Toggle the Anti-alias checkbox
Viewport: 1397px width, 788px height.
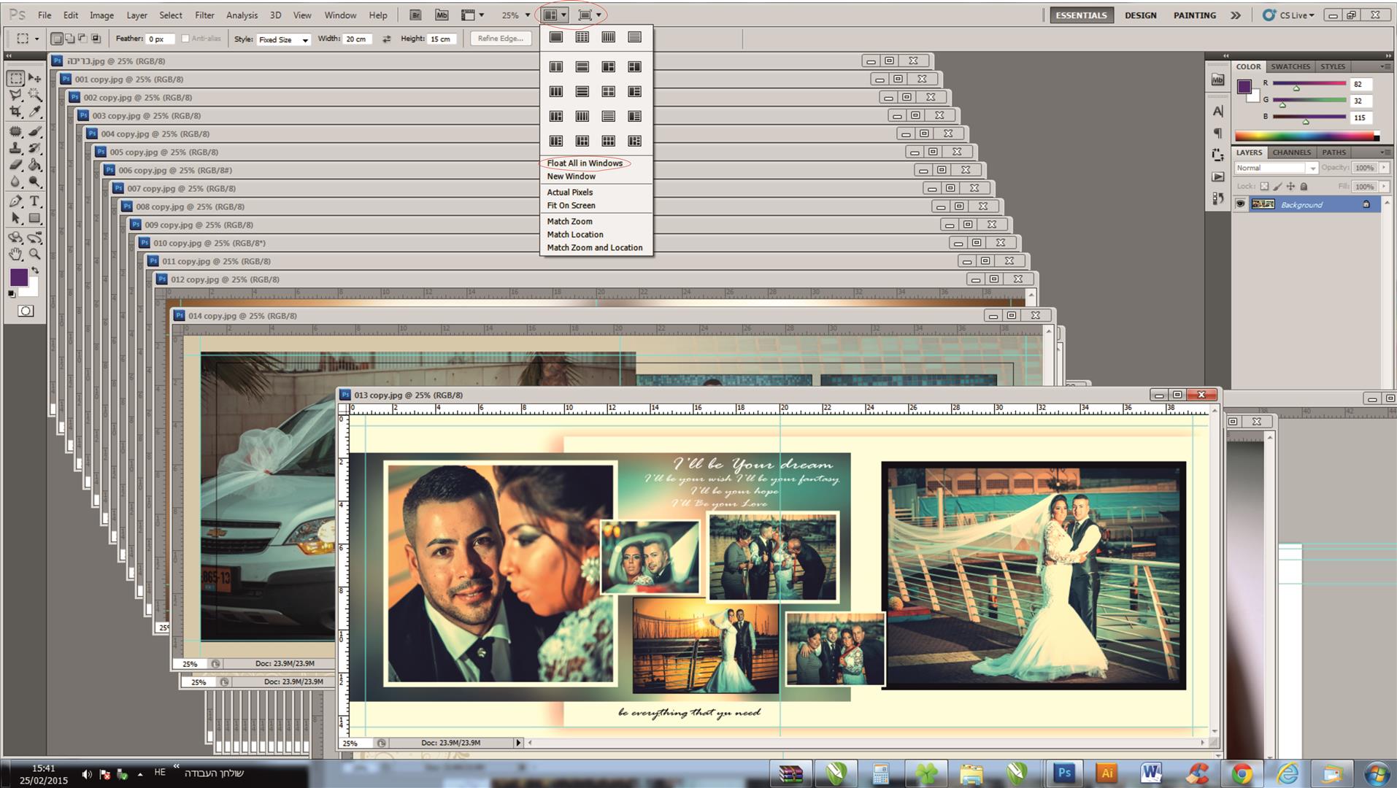click(x=185, y=39)
